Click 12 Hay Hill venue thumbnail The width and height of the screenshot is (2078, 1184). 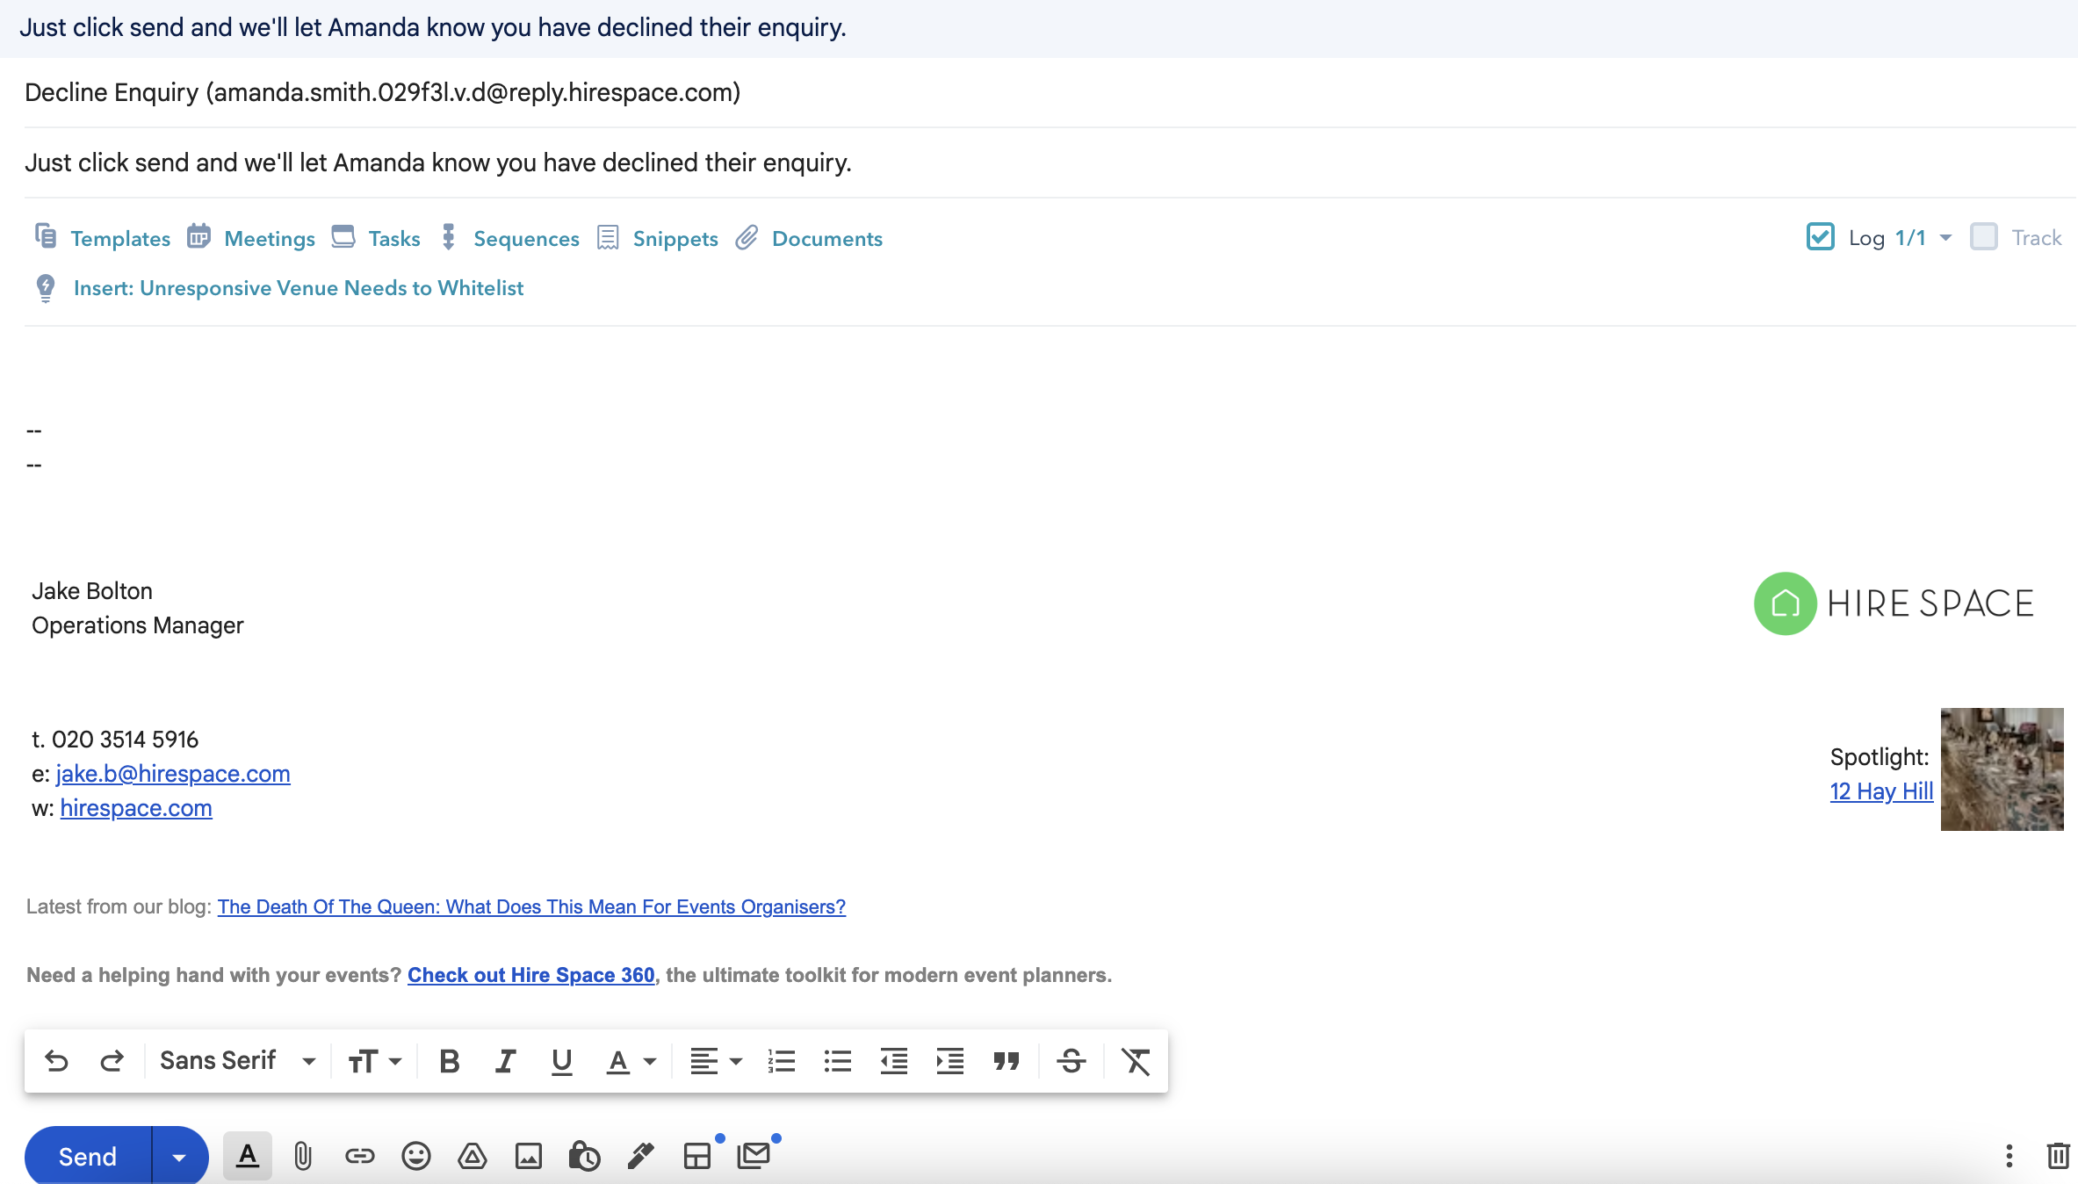(2002, 769)
